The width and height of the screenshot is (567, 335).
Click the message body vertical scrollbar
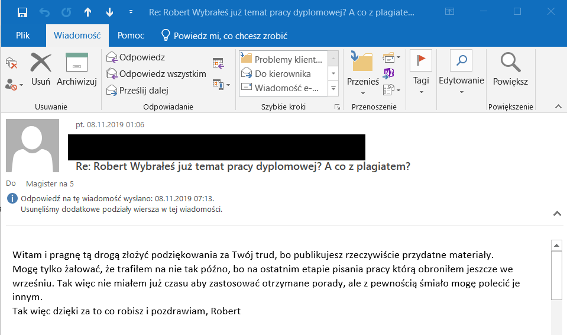pyautogui.click(x=556, y=278)
